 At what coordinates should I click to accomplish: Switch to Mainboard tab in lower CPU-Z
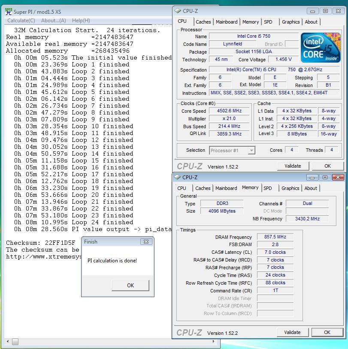(226, 188)
